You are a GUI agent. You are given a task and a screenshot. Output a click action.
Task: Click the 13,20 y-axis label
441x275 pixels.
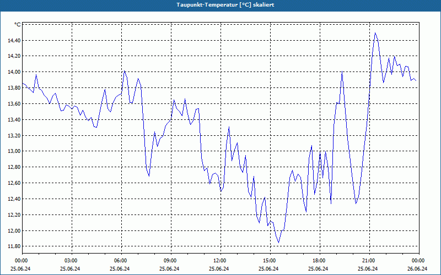tap(14, 135)
